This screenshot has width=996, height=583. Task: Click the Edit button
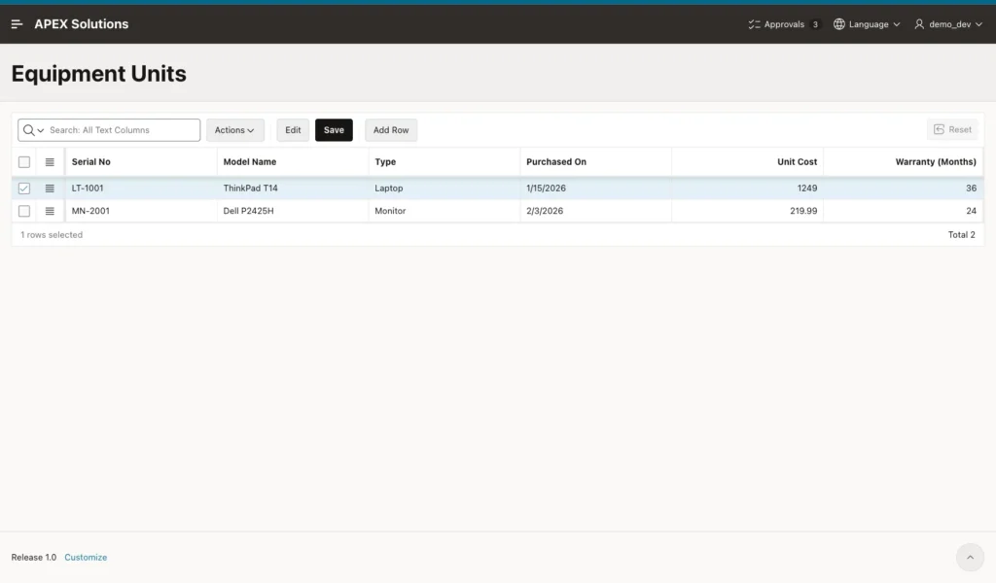coord(293,130)
